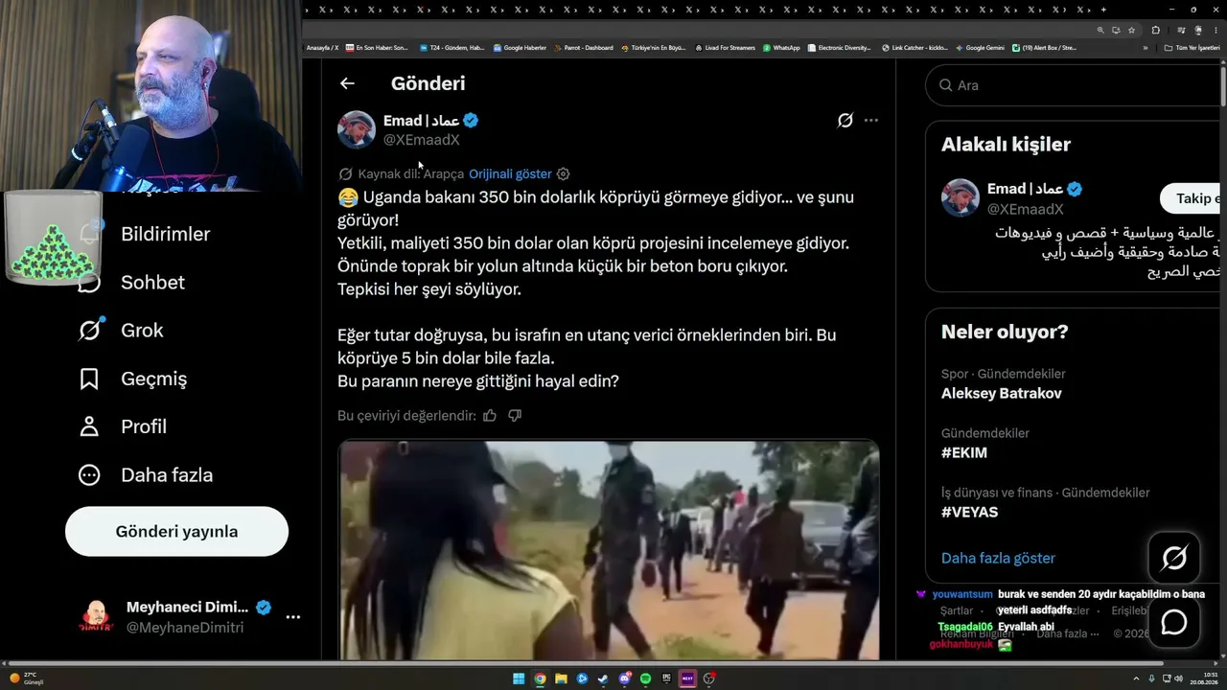Open the browser extensions puzzle icon

click(x=1155, y=30)
